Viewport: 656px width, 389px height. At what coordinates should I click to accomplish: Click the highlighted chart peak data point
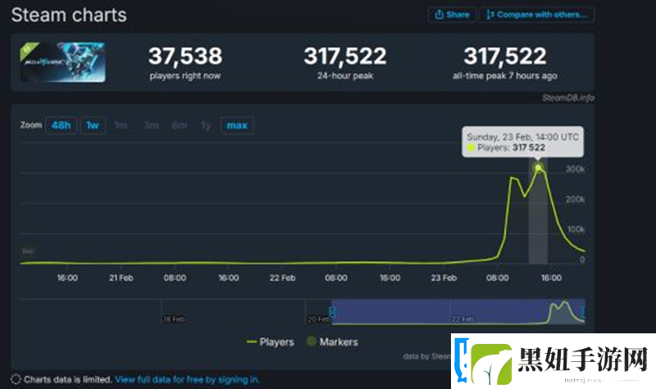539,168
